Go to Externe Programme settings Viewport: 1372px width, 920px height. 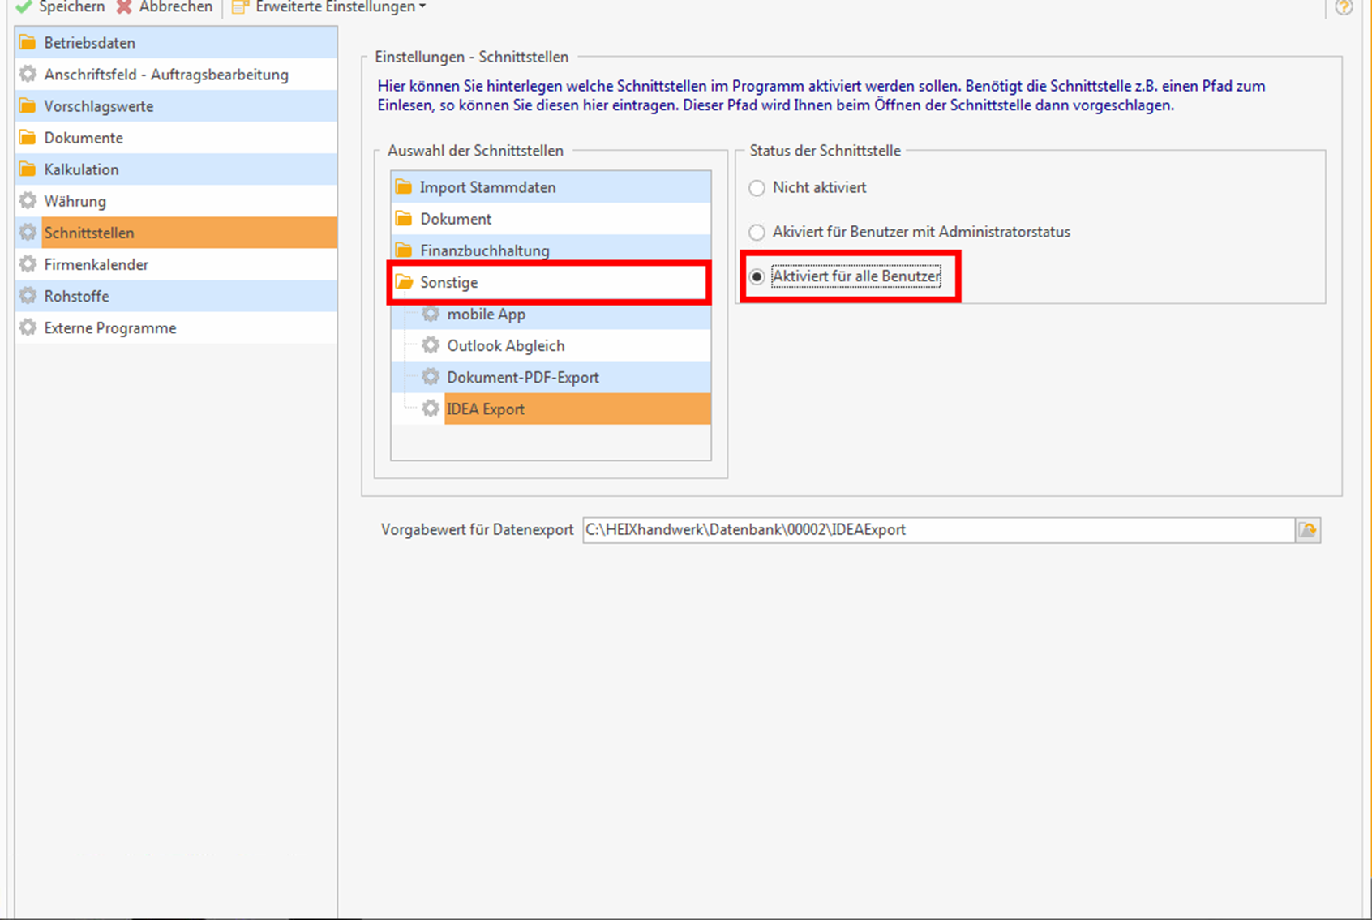(x=109, y=328)
